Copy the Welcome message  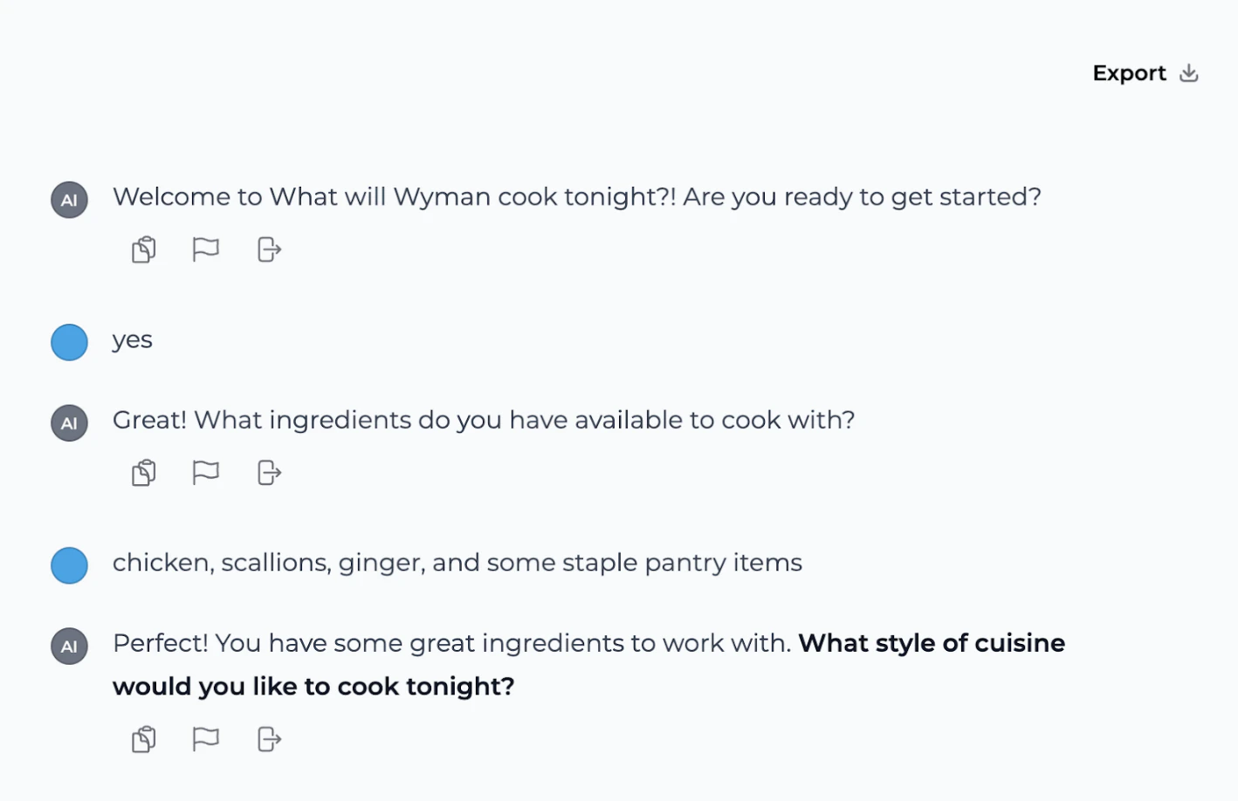click(x=144, y=250)
